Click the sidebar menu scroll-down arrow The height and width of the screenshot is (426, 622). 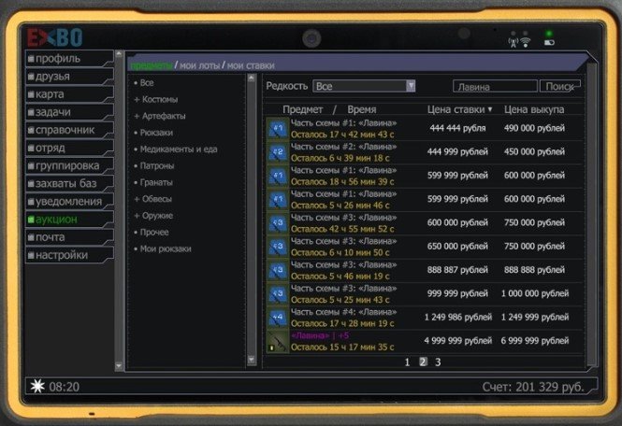[119, 365]
